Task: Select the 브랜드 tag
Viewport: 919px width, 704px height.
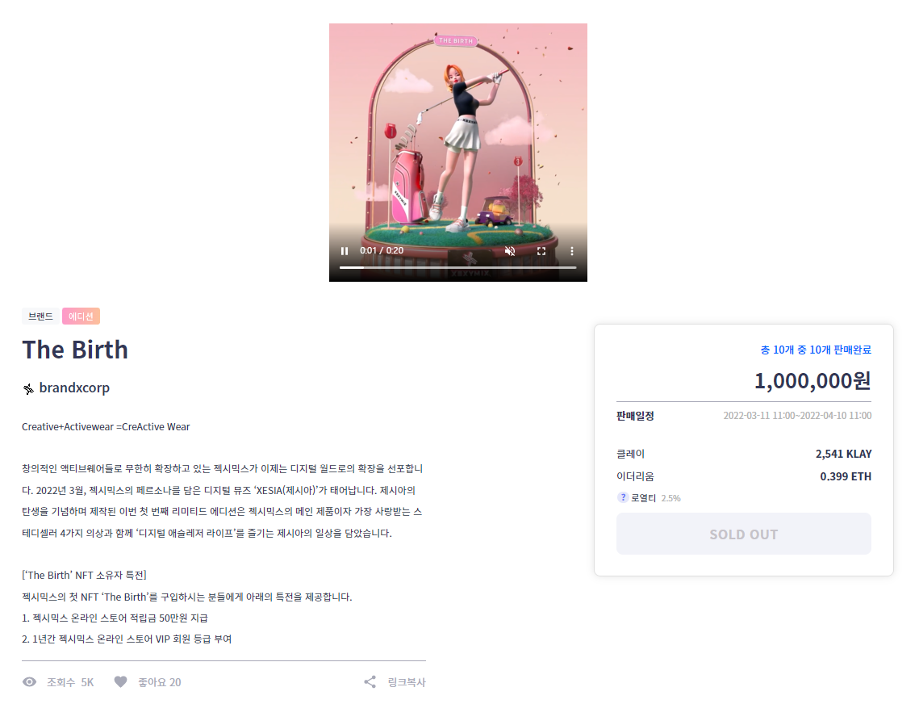Action: coord(40,316)
